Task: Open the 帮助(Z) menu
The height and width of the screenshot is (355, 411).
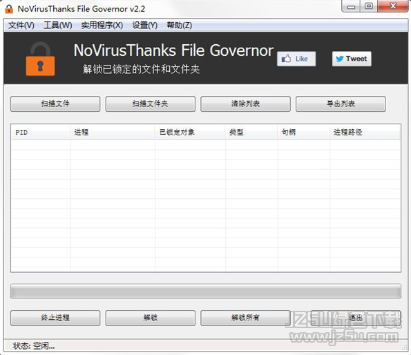Action: pyautogui.click(x=180, y=26)
